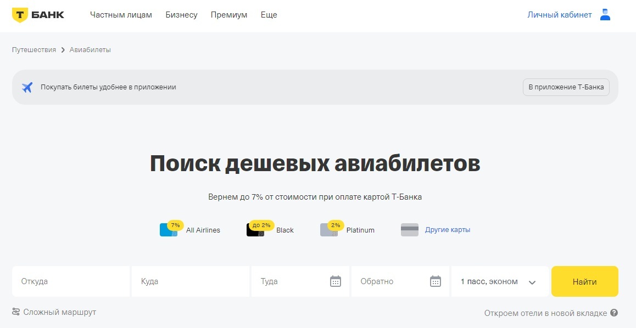Click the Сложный маршрут route icon

click(16, 312)
